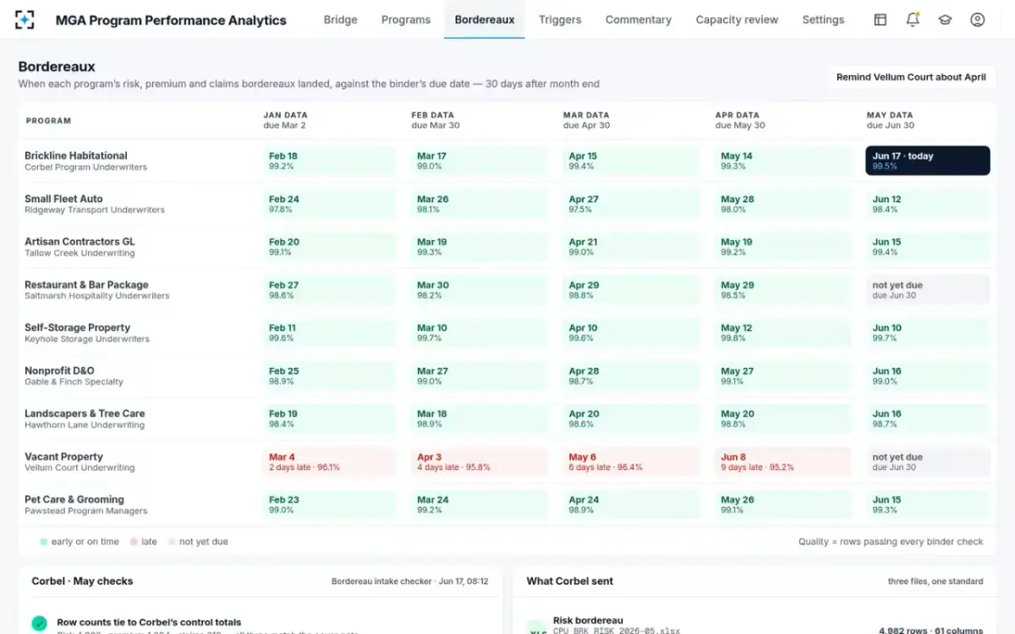The height and width of the screenshot is (634, 1015).
Task: Click Restaurant & Bar Apr cell May 29
Action: 782,290
